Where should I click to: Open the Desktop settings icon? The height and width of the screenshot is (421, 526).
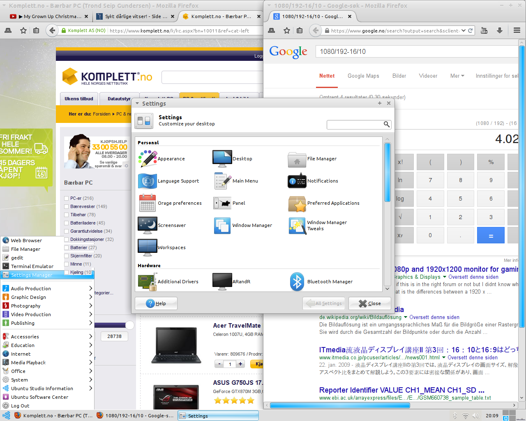(222, 159)
